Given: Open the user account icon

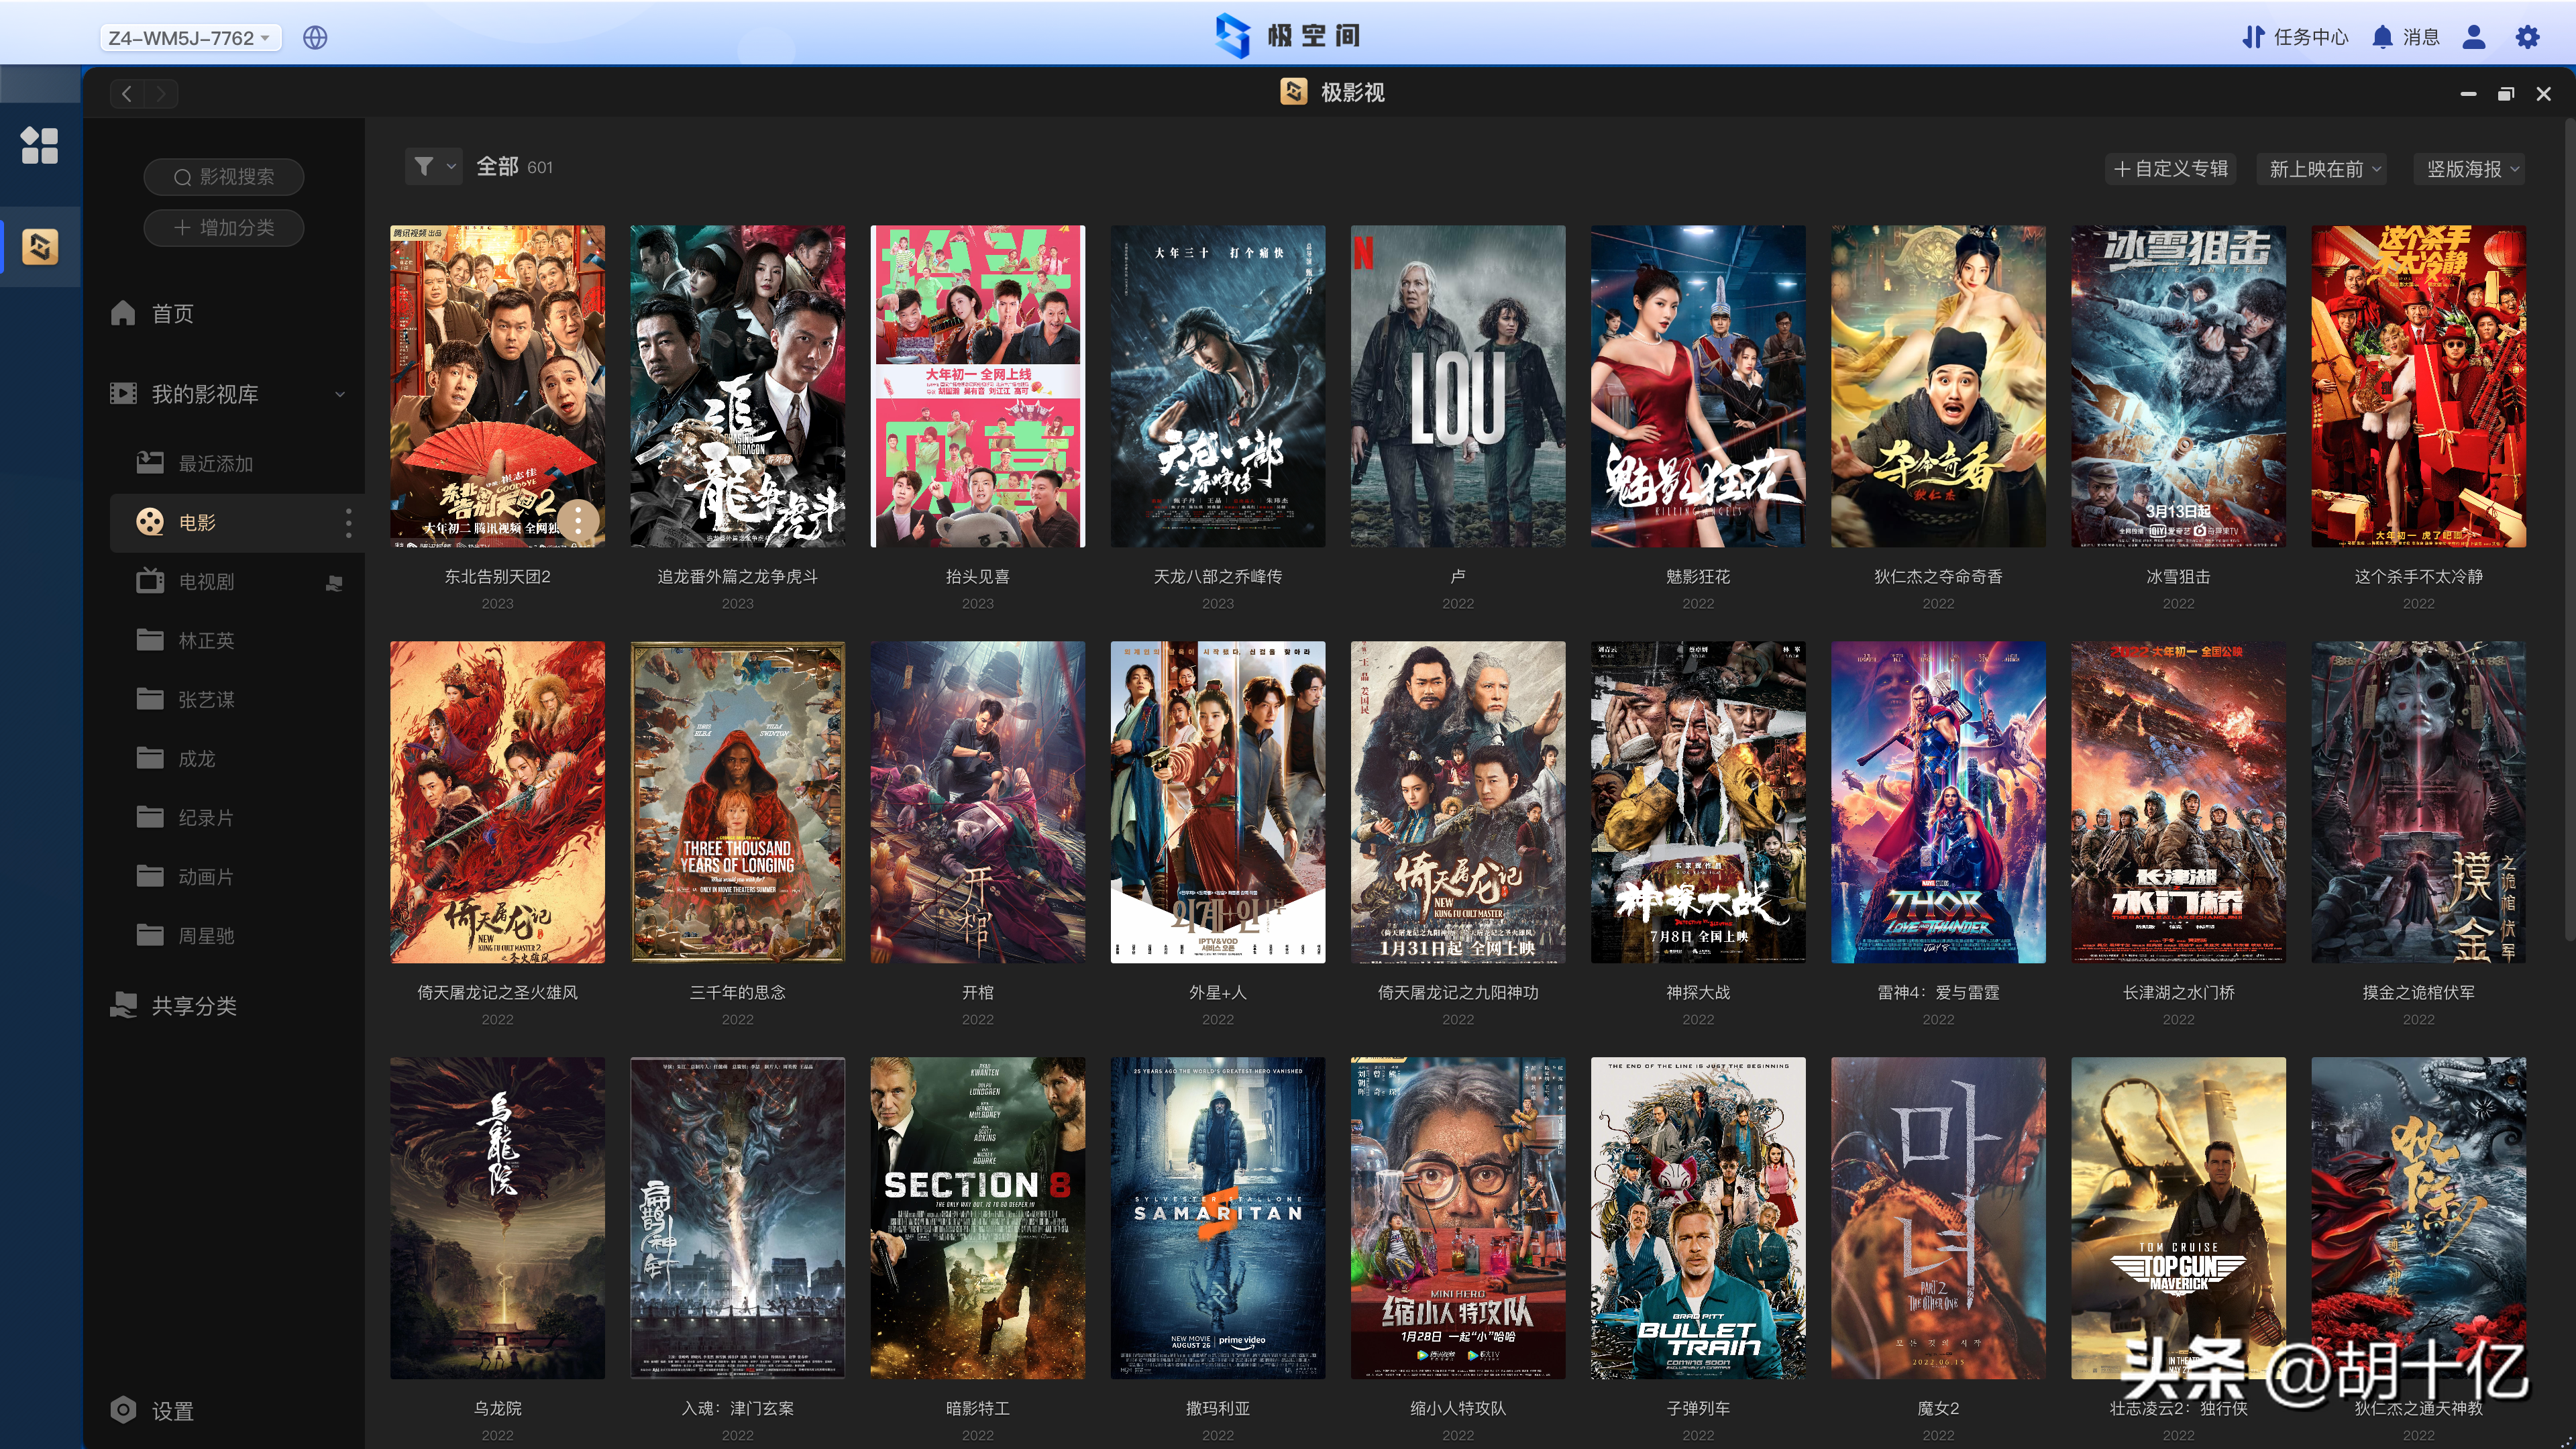Looking at the screenshot, I should 2474,37.
